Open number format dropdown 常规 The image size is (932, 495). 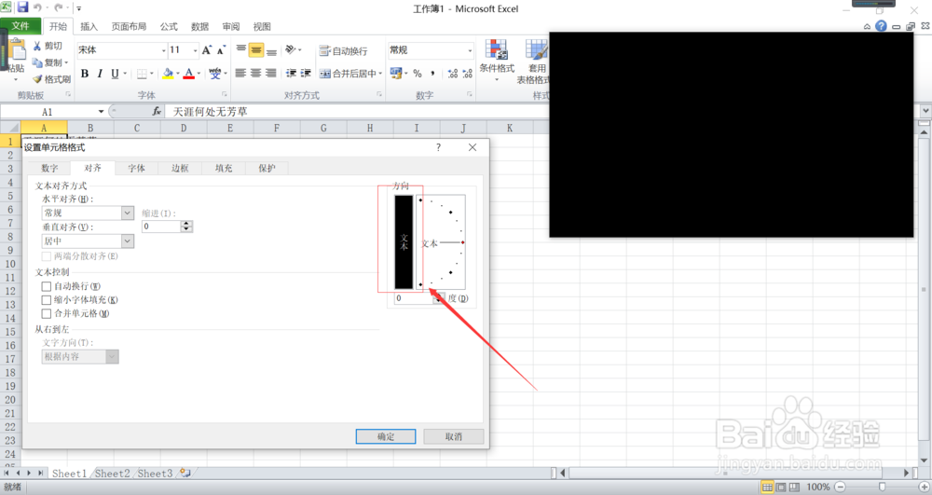470,50
